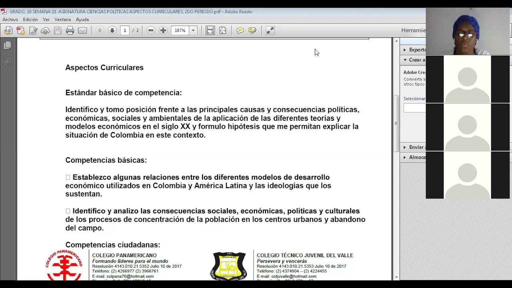Click the Aspectos Curriculares heading
512x288 pixels.
[104, 68]
